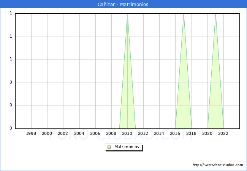
Task: Click the Matrimonios legend color swatch
Action: 109,147
